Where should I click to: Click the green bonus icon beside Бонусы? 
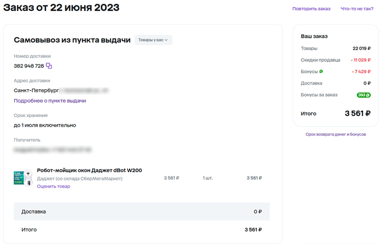[321, 71]
